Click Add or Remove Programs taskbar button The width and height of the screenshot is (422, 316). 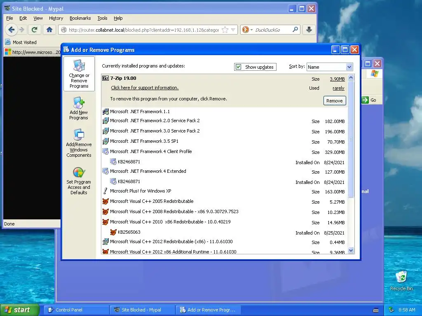(208, 310)
